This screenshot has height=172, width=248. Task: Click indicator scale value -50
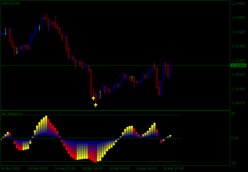(233, 163)
